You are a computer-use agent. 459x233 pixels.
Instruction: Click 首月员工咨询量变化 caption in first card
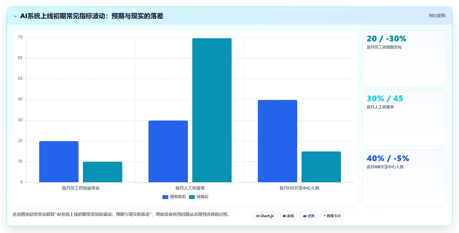[384, 47]
